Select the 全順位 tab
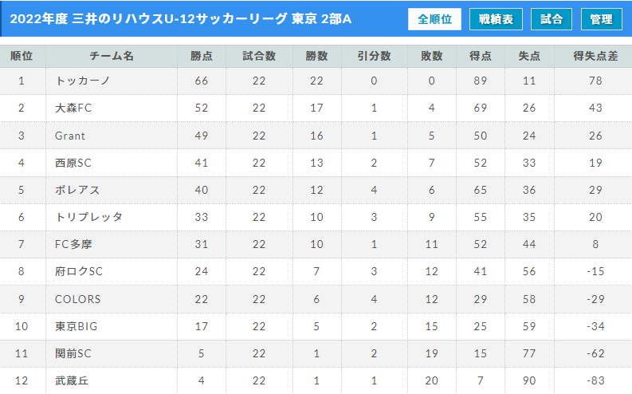Image resolution: width=632 pixels, height=394 pixels. [434, 19]
